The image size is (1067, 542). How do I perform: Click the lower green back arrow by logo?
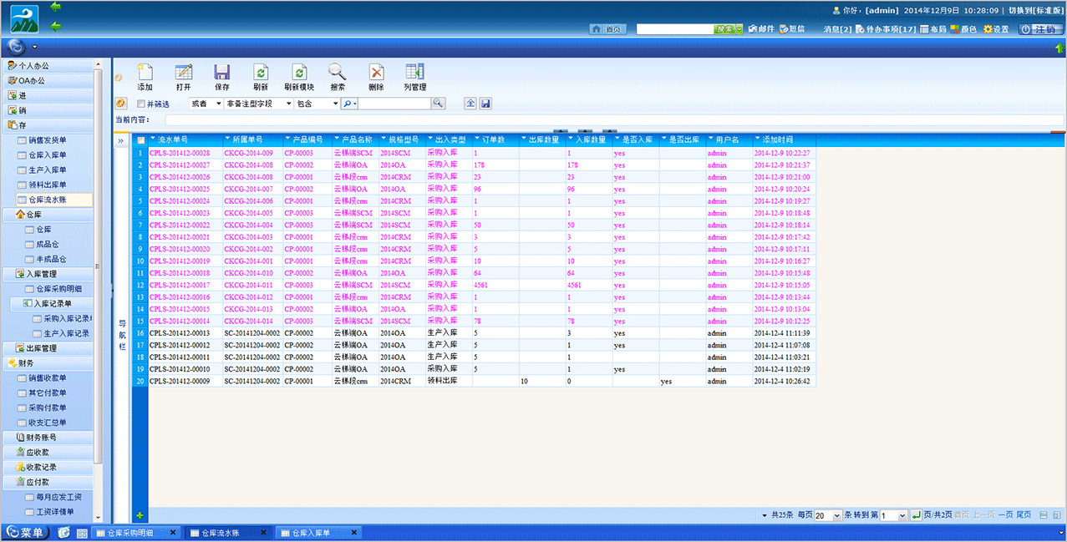(x=56, y=27)
